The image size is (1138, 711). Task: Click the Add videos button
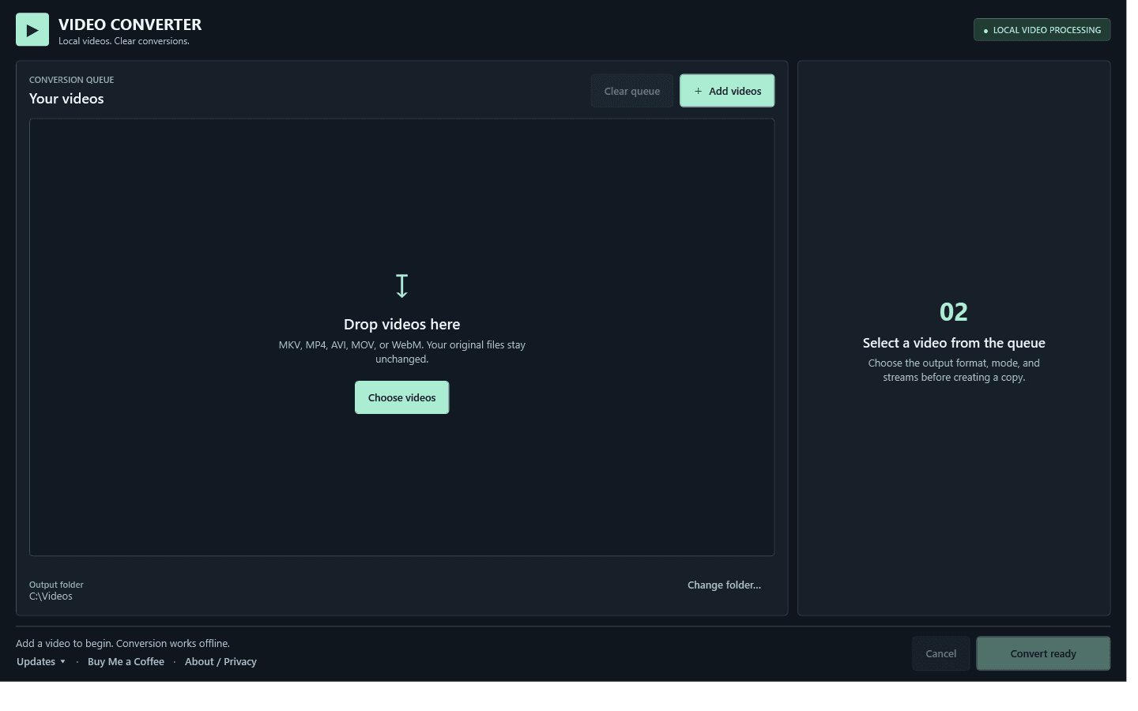pos(727,91)
